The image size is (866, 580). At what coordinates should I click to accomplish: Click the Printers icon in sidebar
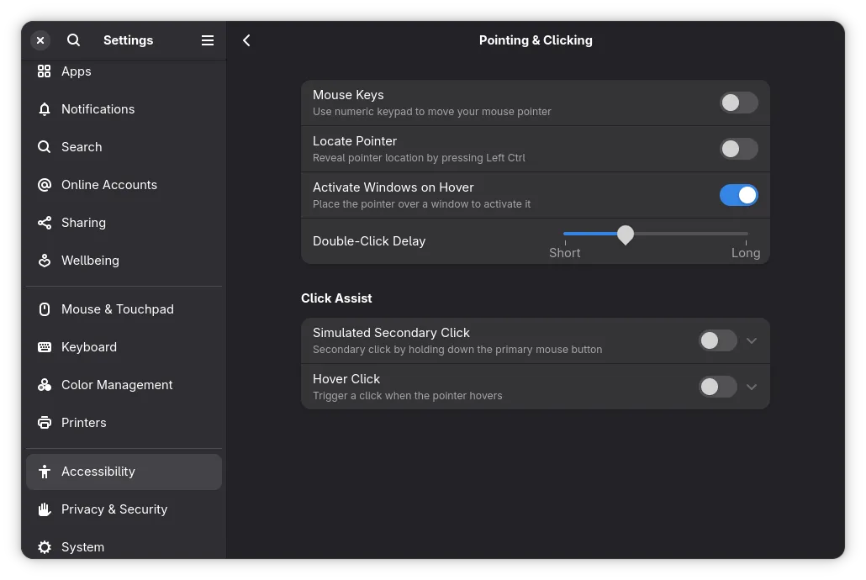point(45,423)
